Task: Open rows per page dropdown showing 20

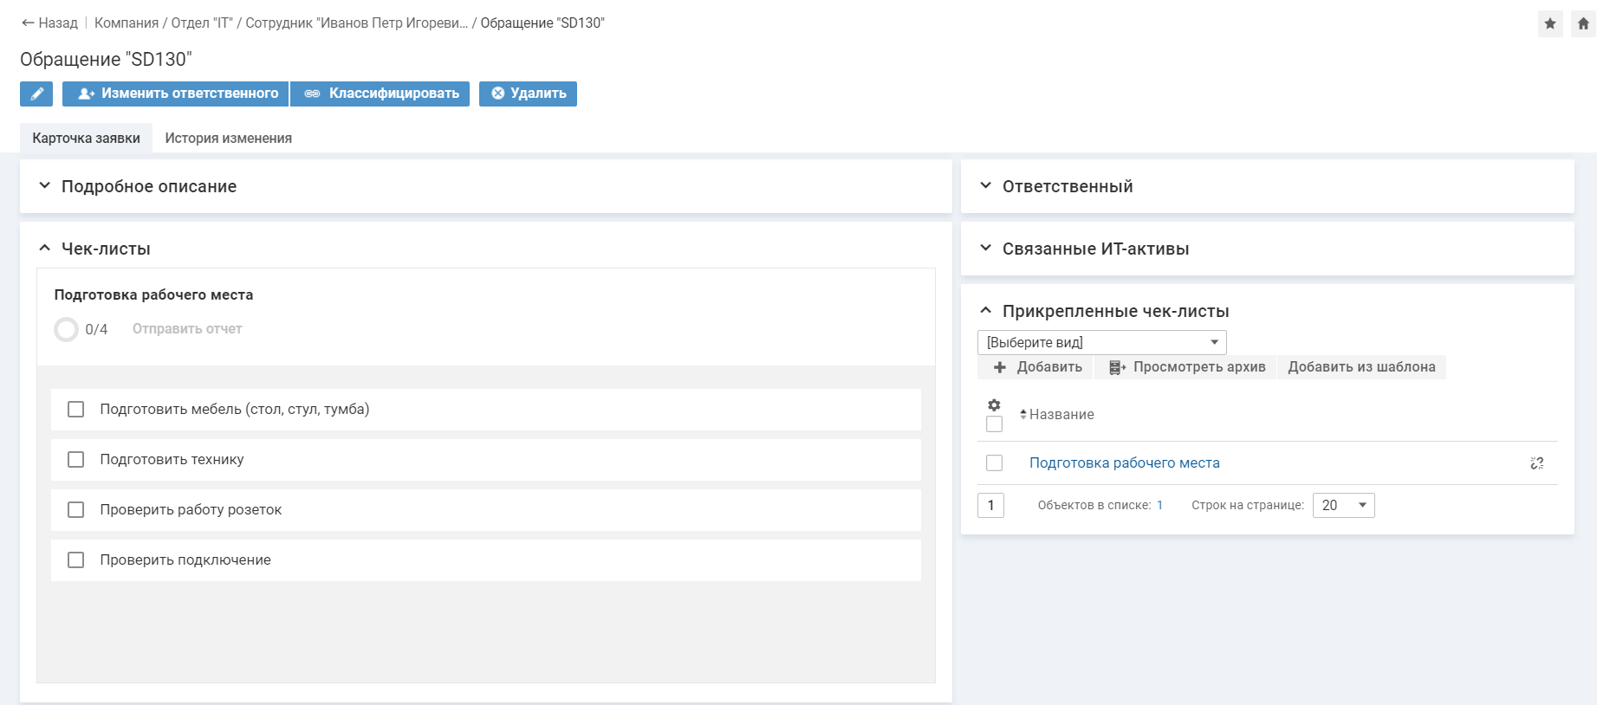Action: click(x=1343, y=505)
